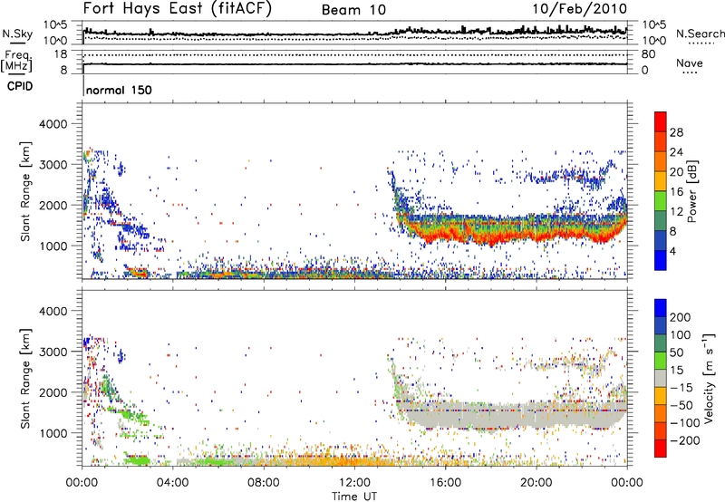725x502 pixels.
Task: Click the "4" label on the power scale
Action: pyautogui.click(x=672, y=251)
